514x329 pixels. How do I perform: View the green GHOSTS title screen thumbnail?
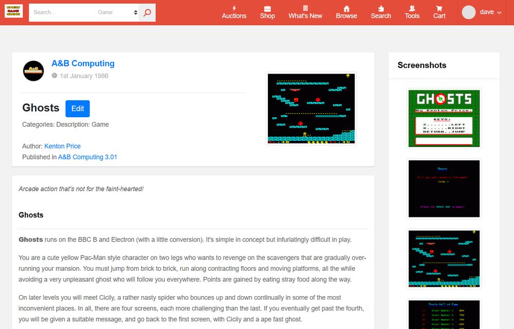click(x=444, y=118)
